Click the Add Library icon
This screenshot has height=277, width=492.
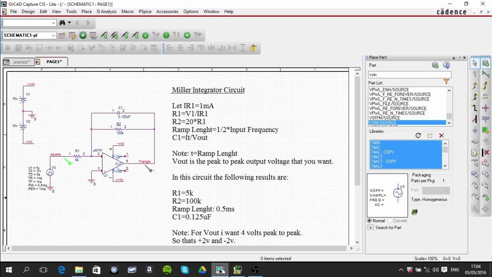(x=430, y=135)
